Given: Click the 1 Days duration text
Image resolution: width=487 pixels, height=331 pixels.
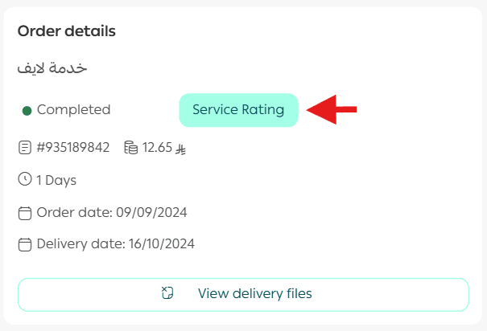Looking at the screenshot, I should 56,180.
